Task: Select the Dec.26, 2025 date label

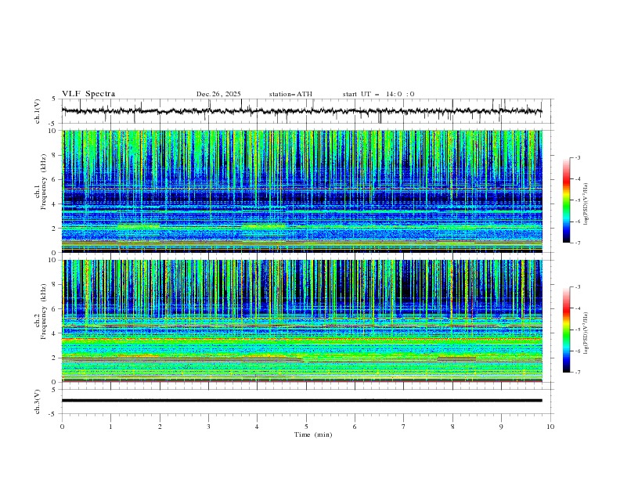Action: tap(218, 94)
